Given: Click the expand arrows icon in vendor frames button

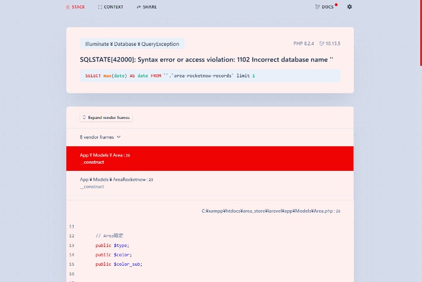Looking at the screenshot, I should 84,117.
